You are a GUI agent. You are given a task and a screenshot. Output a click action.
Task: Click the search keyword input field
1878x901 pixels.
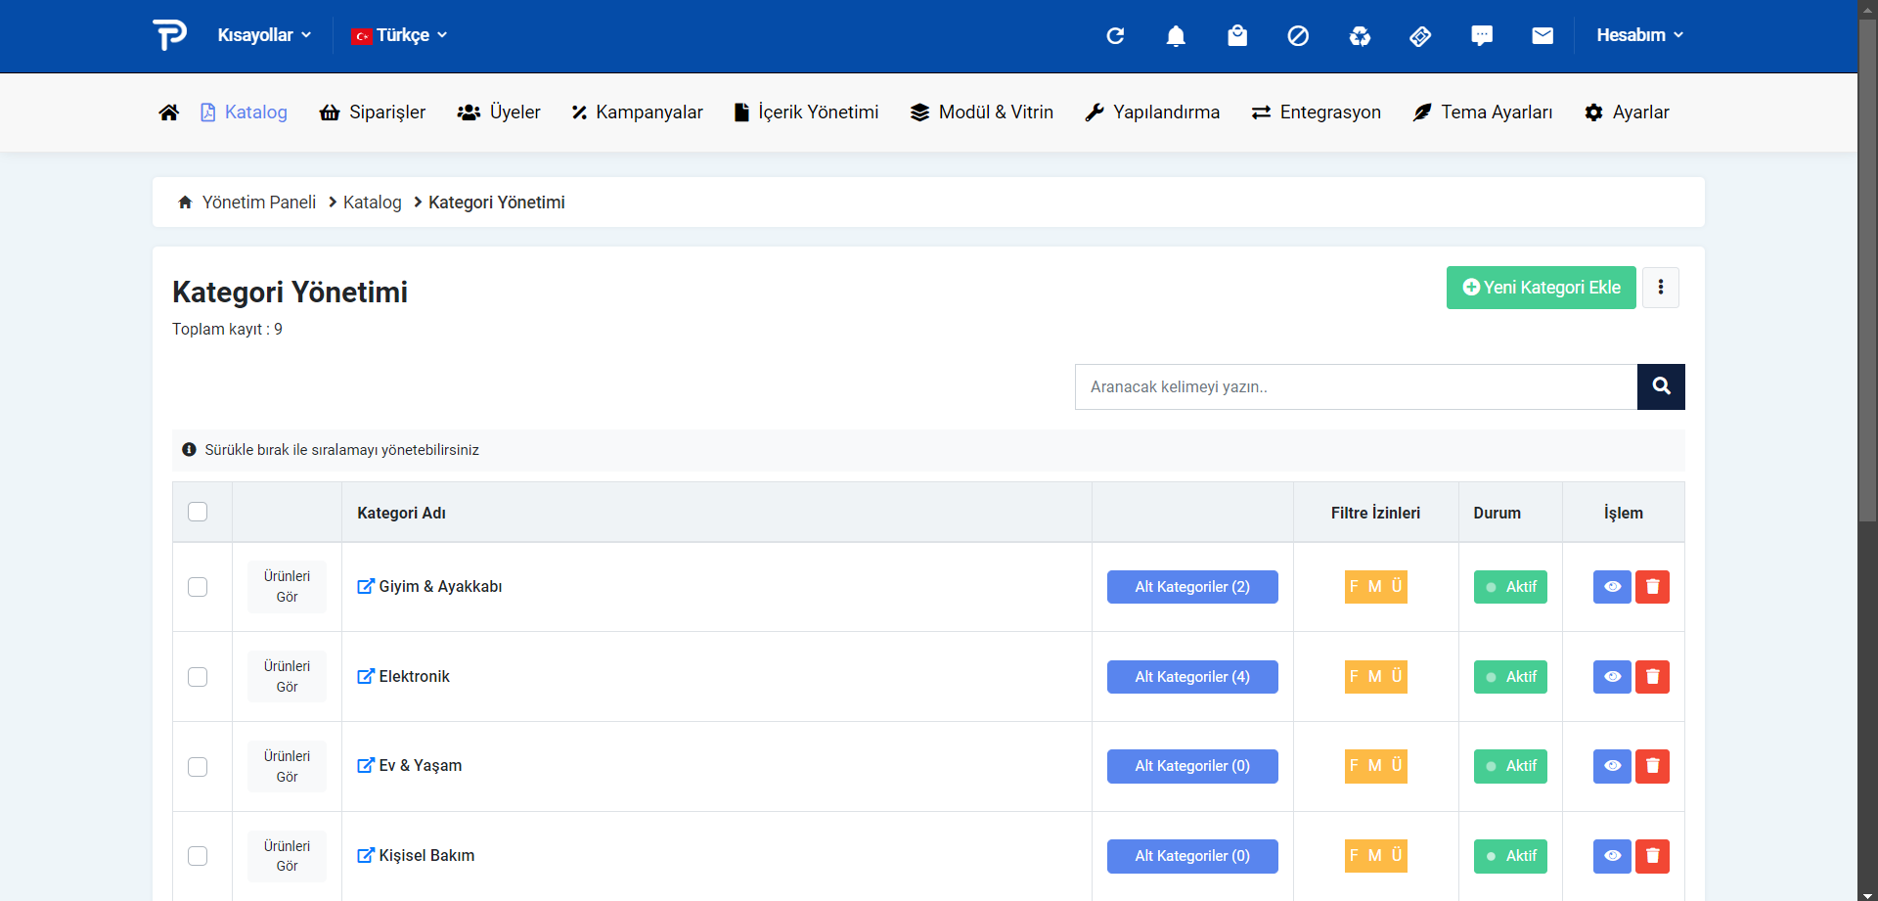1356,386
